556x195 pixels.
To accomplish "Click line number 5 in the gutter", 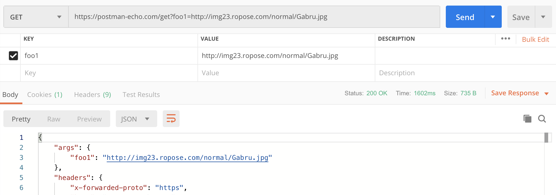I will 22,178.
